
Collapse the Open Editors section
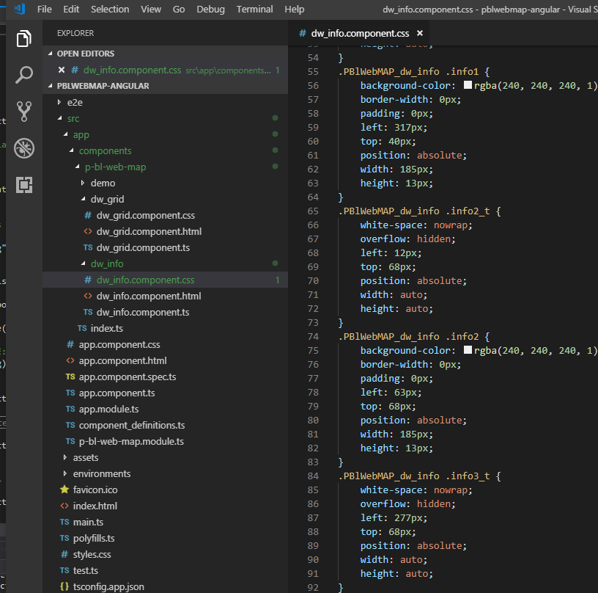click(x=51, y=54)
